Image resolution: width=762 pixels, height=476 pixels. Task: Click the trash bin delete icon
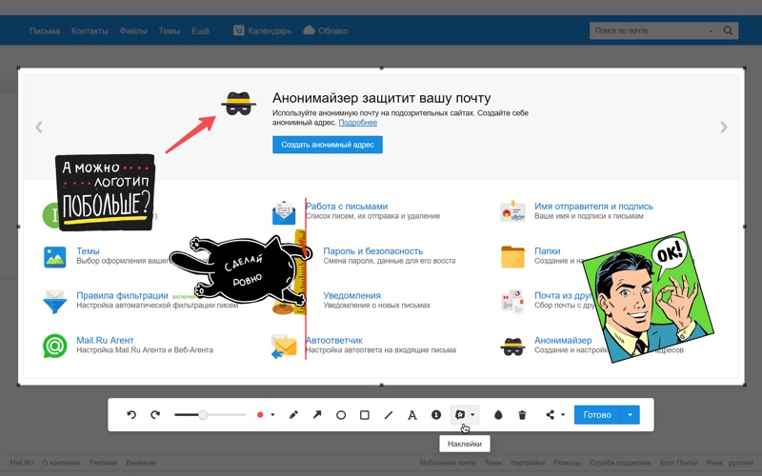coord(522,415)
